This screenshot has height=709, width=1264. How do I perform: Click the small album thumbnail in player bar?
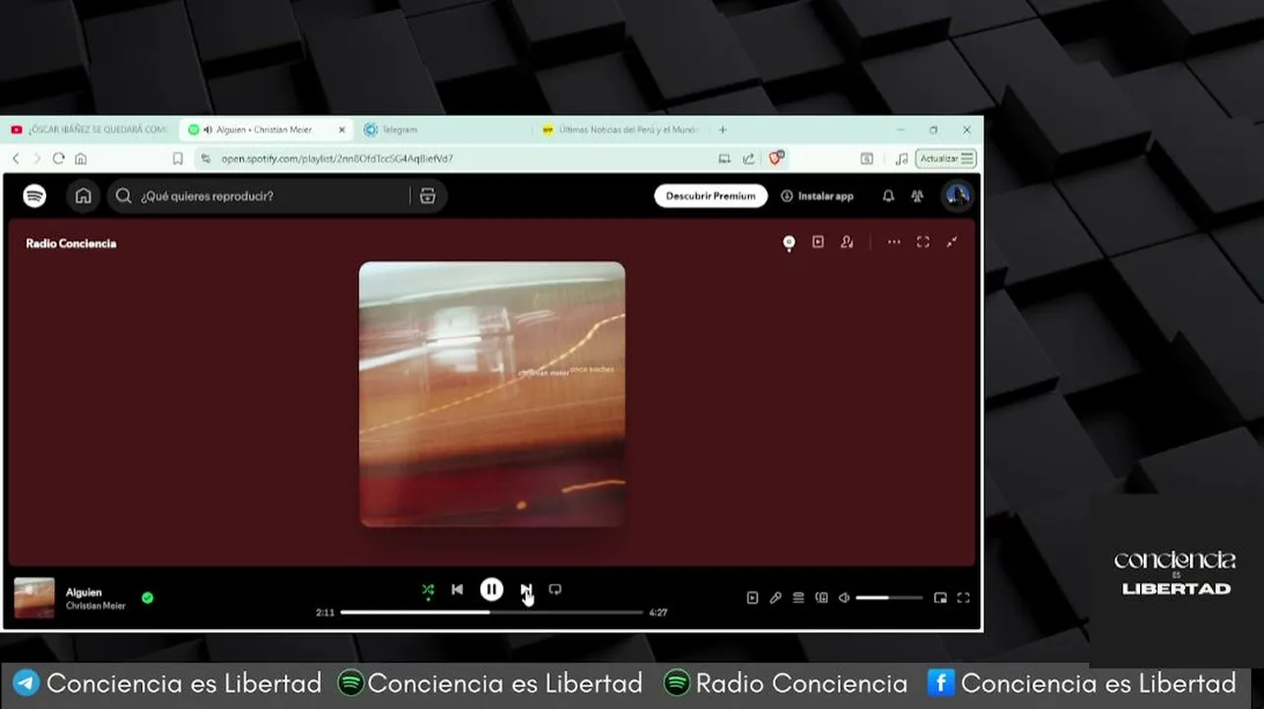click(x=34, y=598)
